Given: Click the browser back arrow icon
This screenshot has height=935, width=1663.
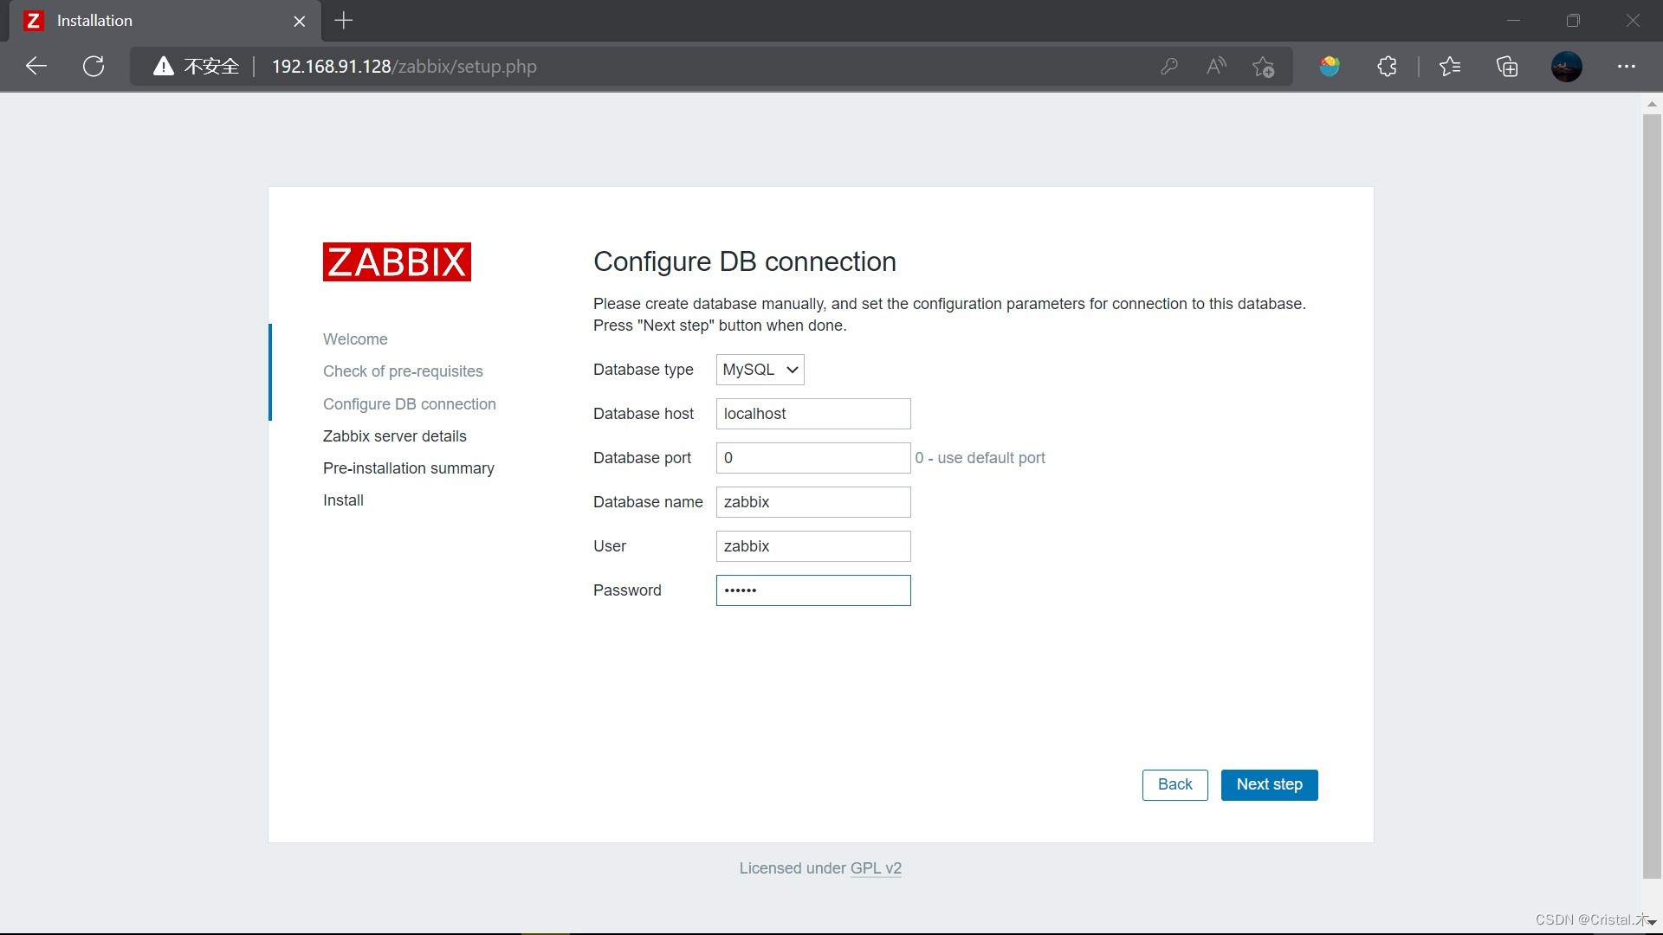Looking at the screenshot, I should (36, 67).
